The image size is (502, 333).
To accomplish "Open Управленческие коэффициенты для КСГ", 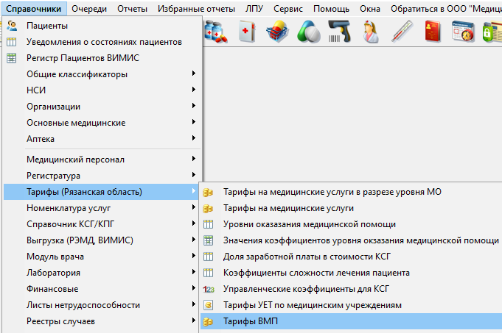I will (351, 289).
